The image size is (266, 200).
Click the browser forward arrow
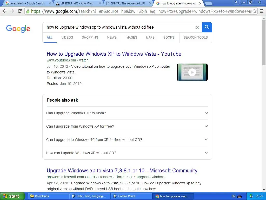point(12,11)
